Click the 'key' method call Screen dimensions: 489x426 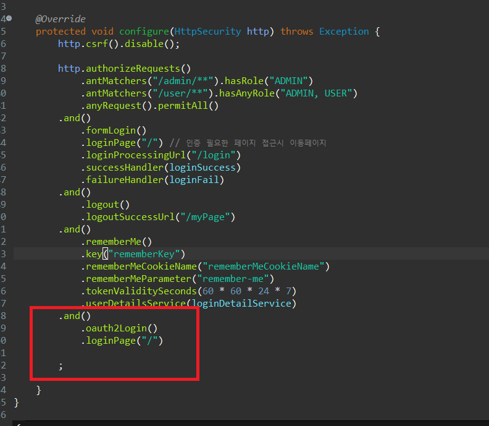[94, 254]
